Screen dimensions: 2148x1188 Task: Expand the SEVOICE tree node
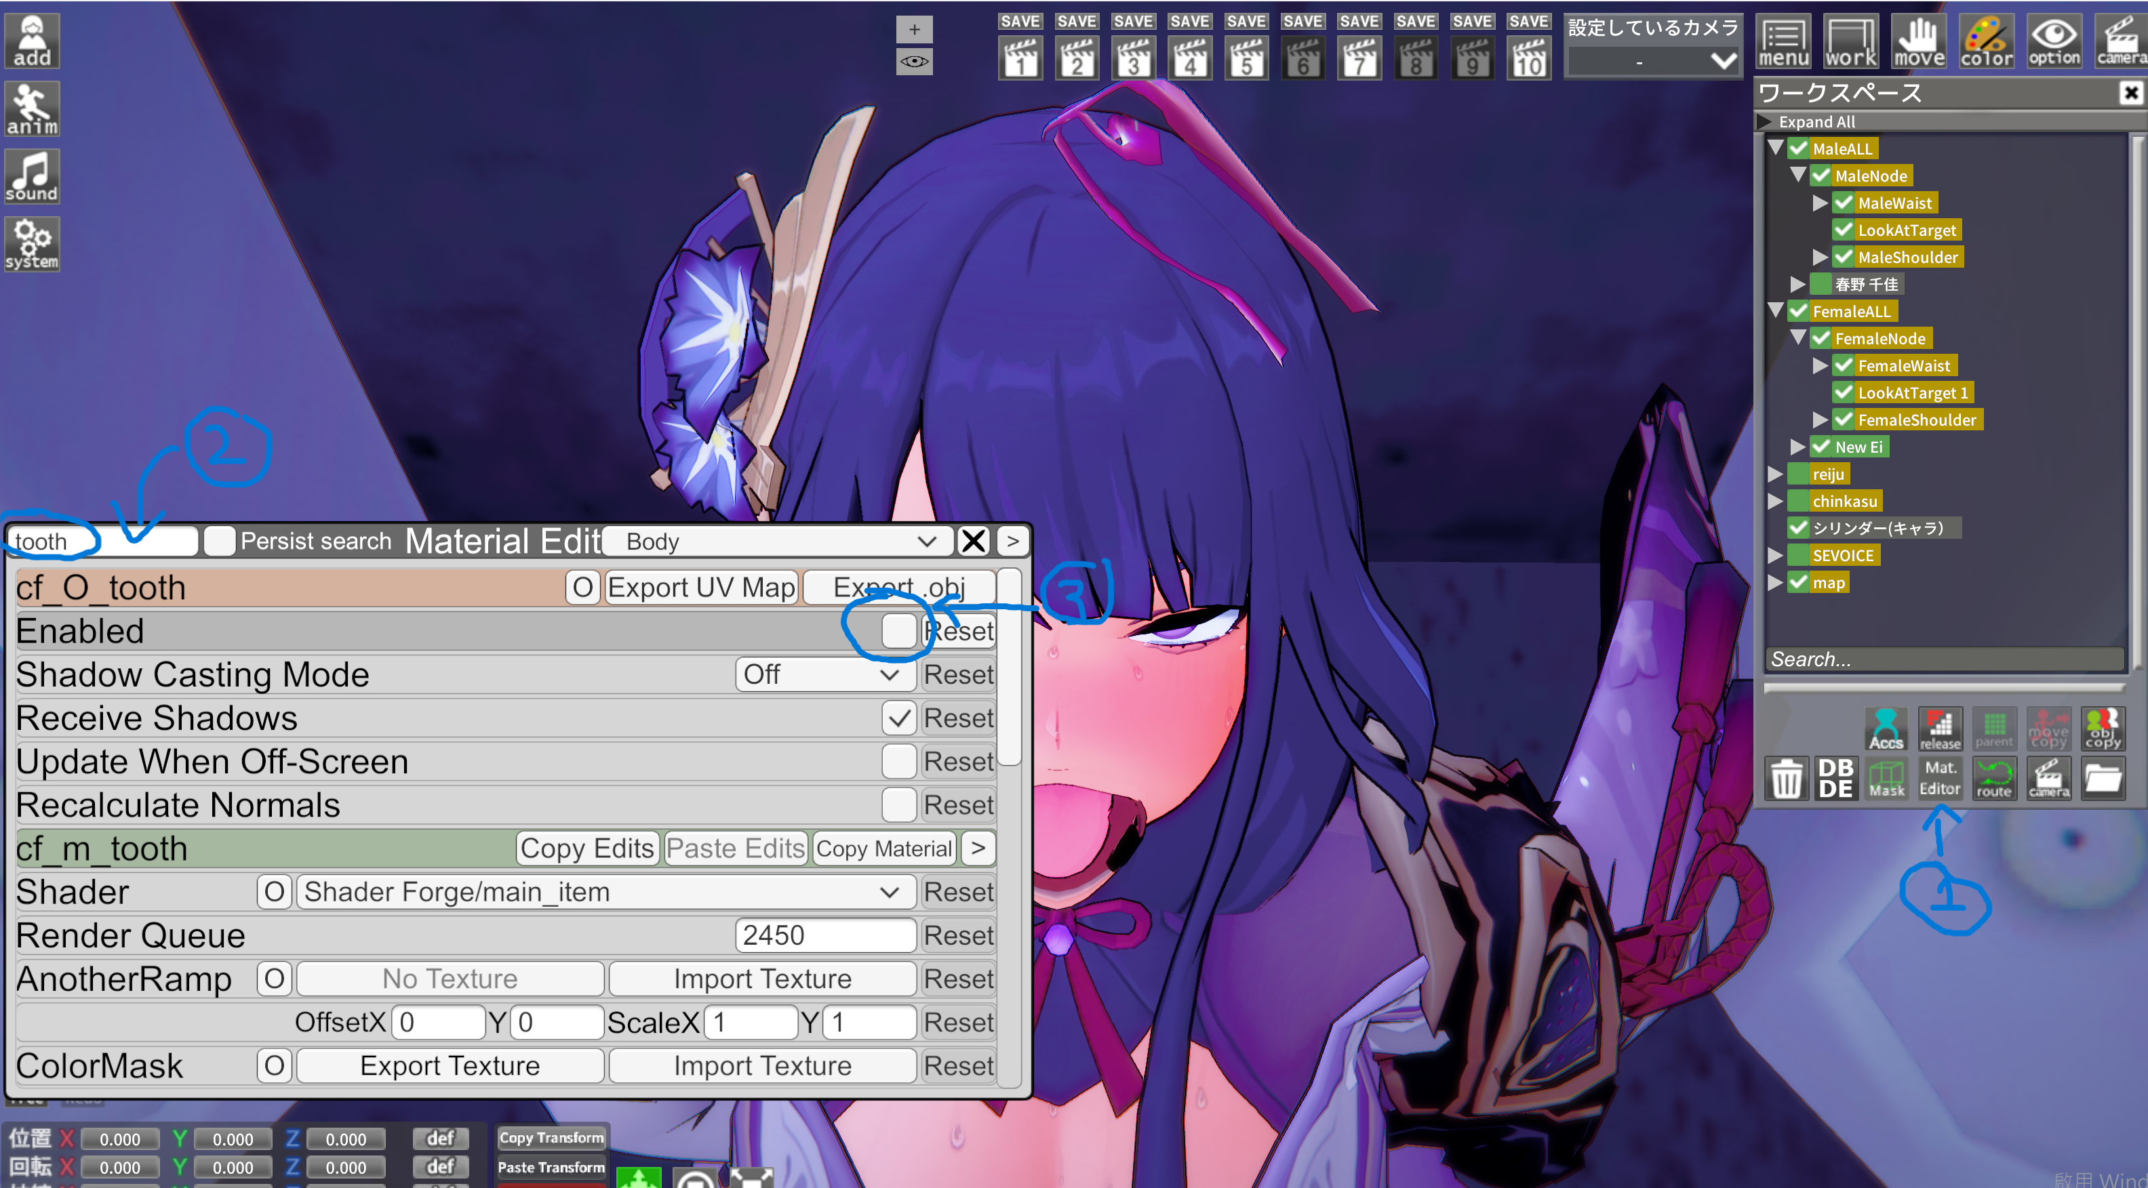1774,555
